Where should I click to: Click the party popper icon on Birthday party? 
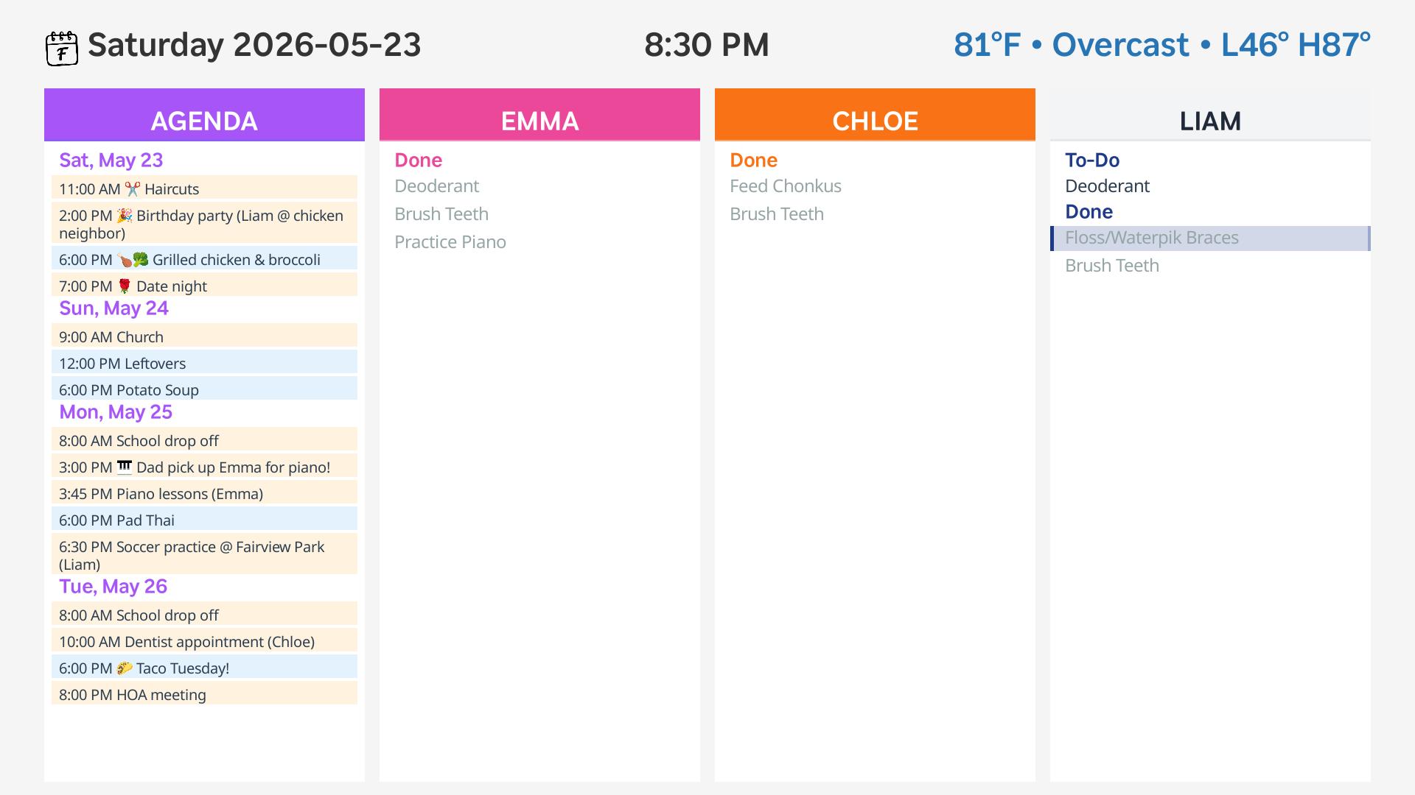[x=125, y=216]
